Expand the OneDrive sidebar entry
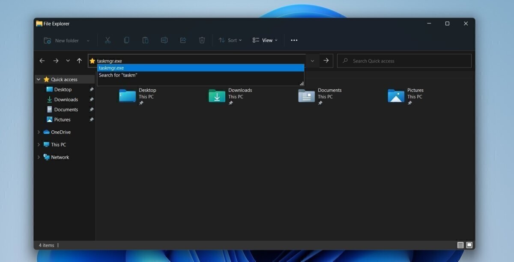Image resolution: width=514 pixels, height=262 pixels. [39, 132]
